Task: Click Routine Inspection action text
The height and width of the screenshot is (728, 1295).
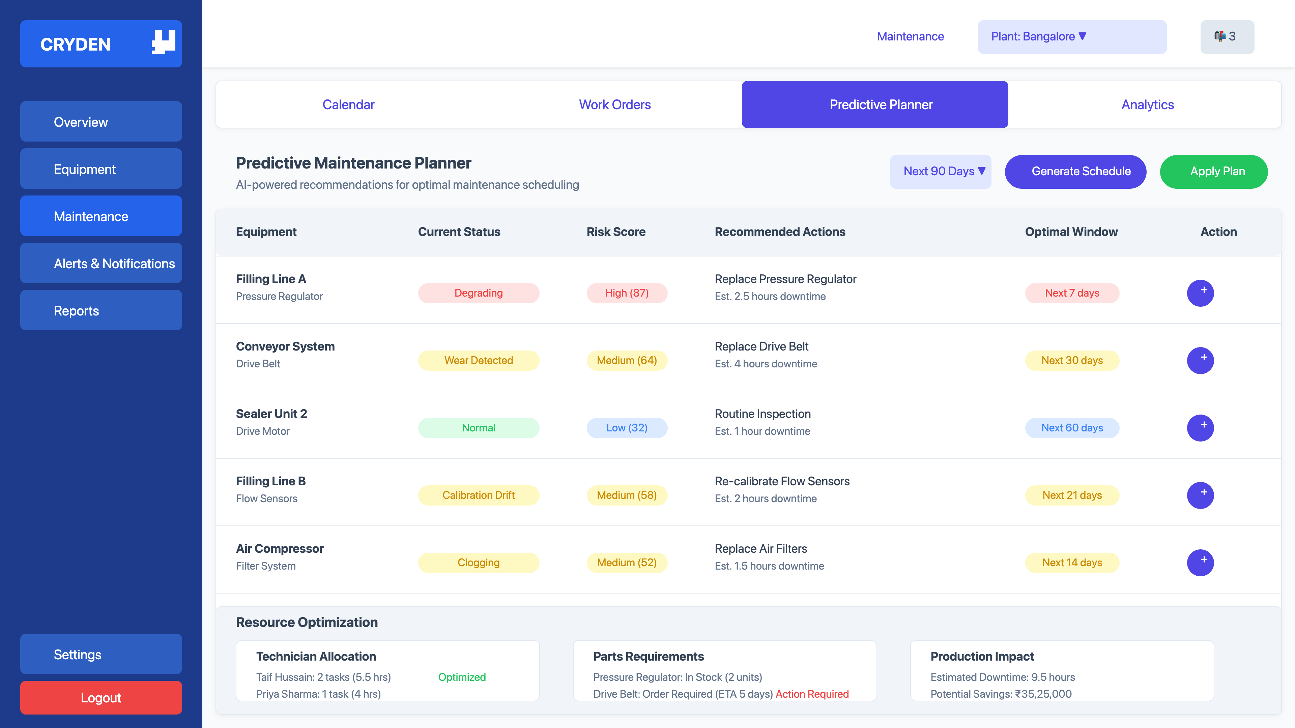Action: [x=762, y=414]
